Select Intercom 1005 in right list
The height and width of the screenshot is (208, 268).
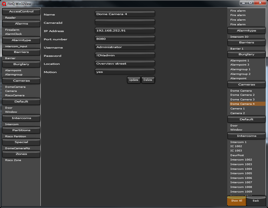click(241, 173)
